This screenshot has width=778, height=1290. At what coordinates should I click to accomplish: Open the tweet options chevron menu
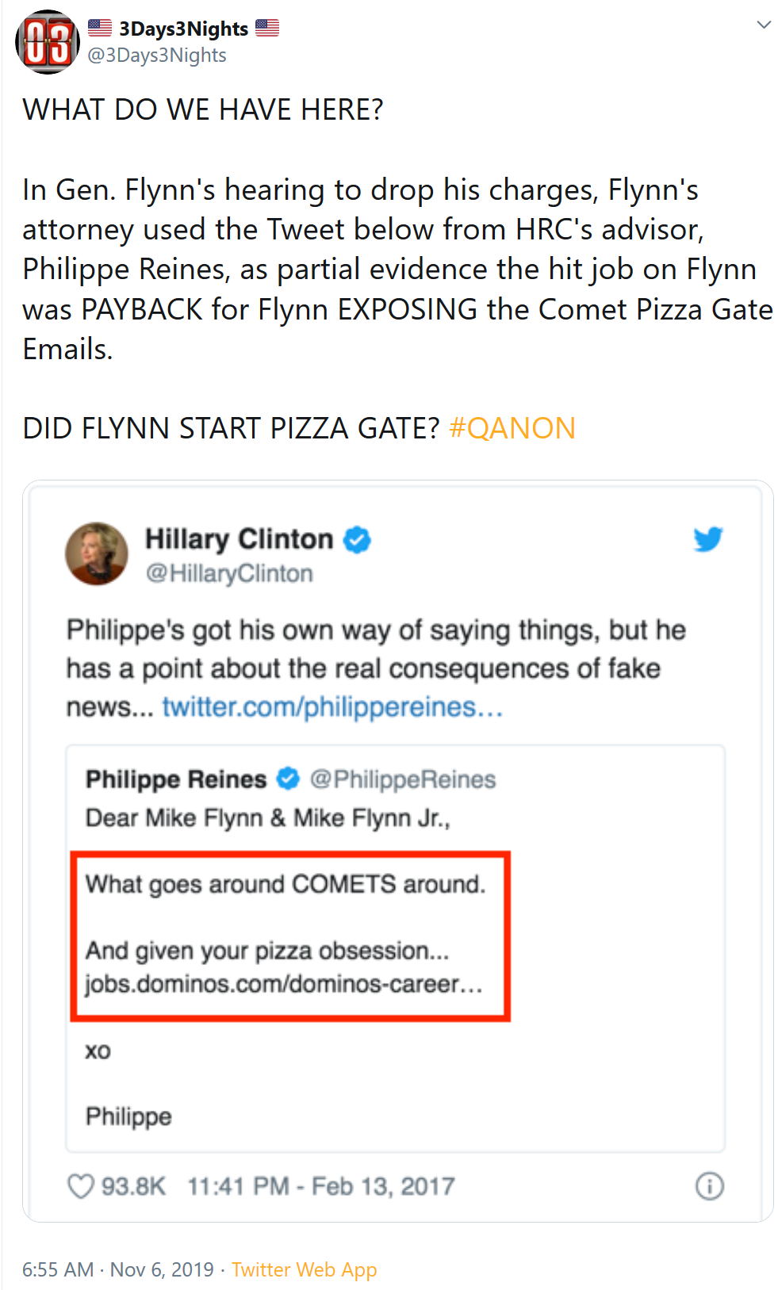click(x=764, y=25)
